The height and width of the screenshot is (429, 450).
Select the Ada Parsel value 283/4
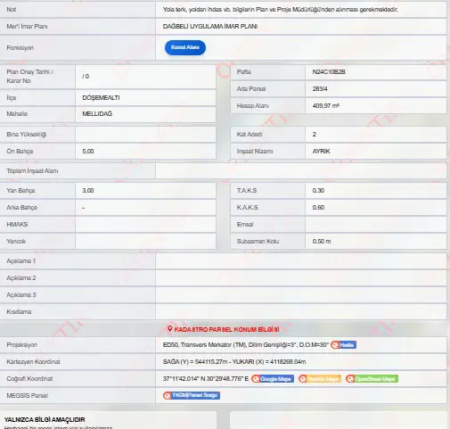pyautogui.click(x=320, y=89)
